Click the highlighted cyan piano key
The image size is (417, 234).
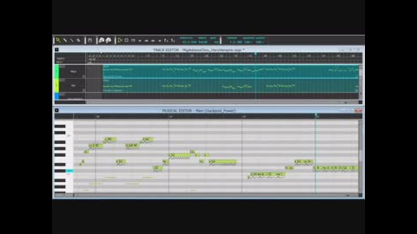click(69, 171)
